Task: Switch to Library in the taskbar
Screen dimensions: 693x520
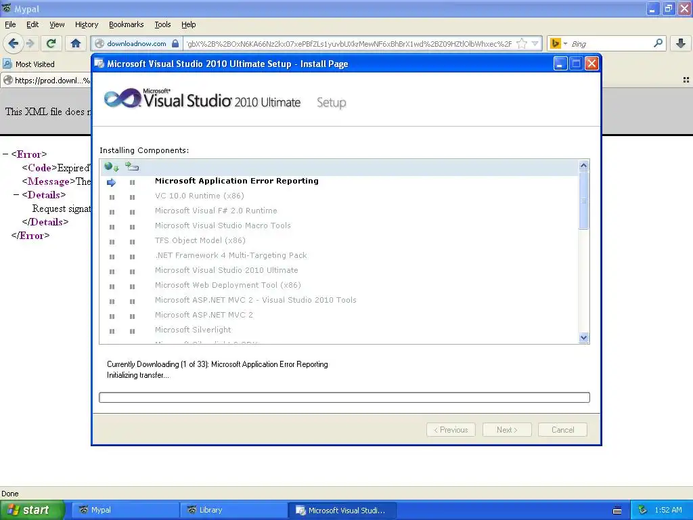Action: 233,510
